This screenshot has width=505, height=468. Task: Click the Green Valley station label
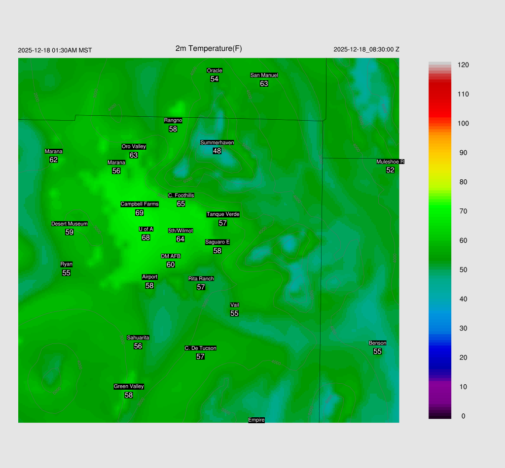click(x=129, y=387)
